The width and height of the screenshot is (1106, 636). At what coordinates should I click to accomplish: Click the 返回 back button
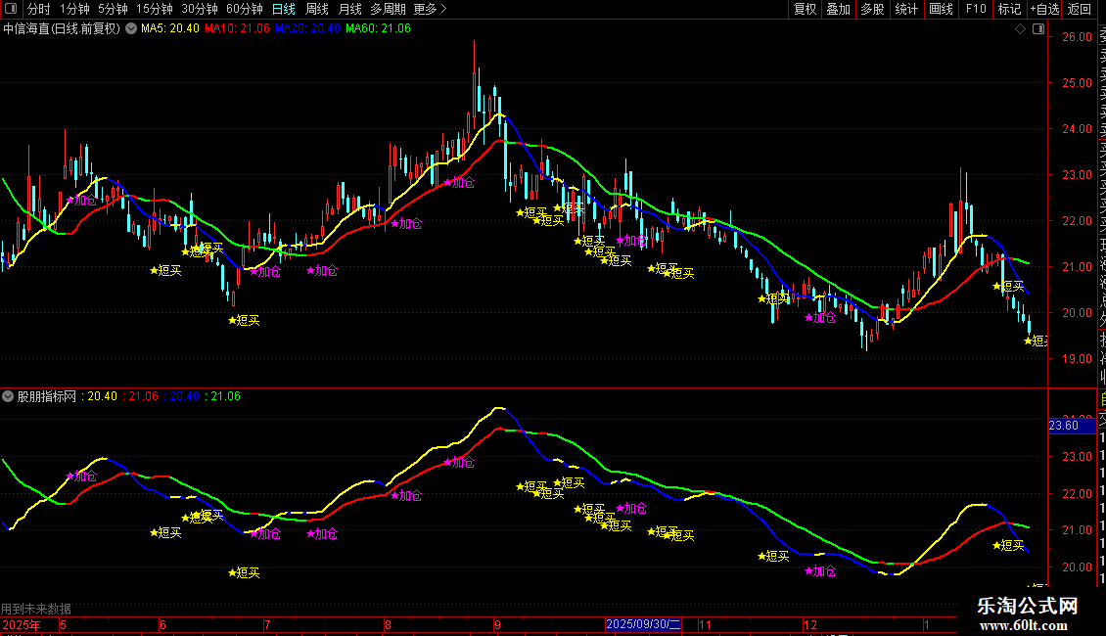[1080, 9]
